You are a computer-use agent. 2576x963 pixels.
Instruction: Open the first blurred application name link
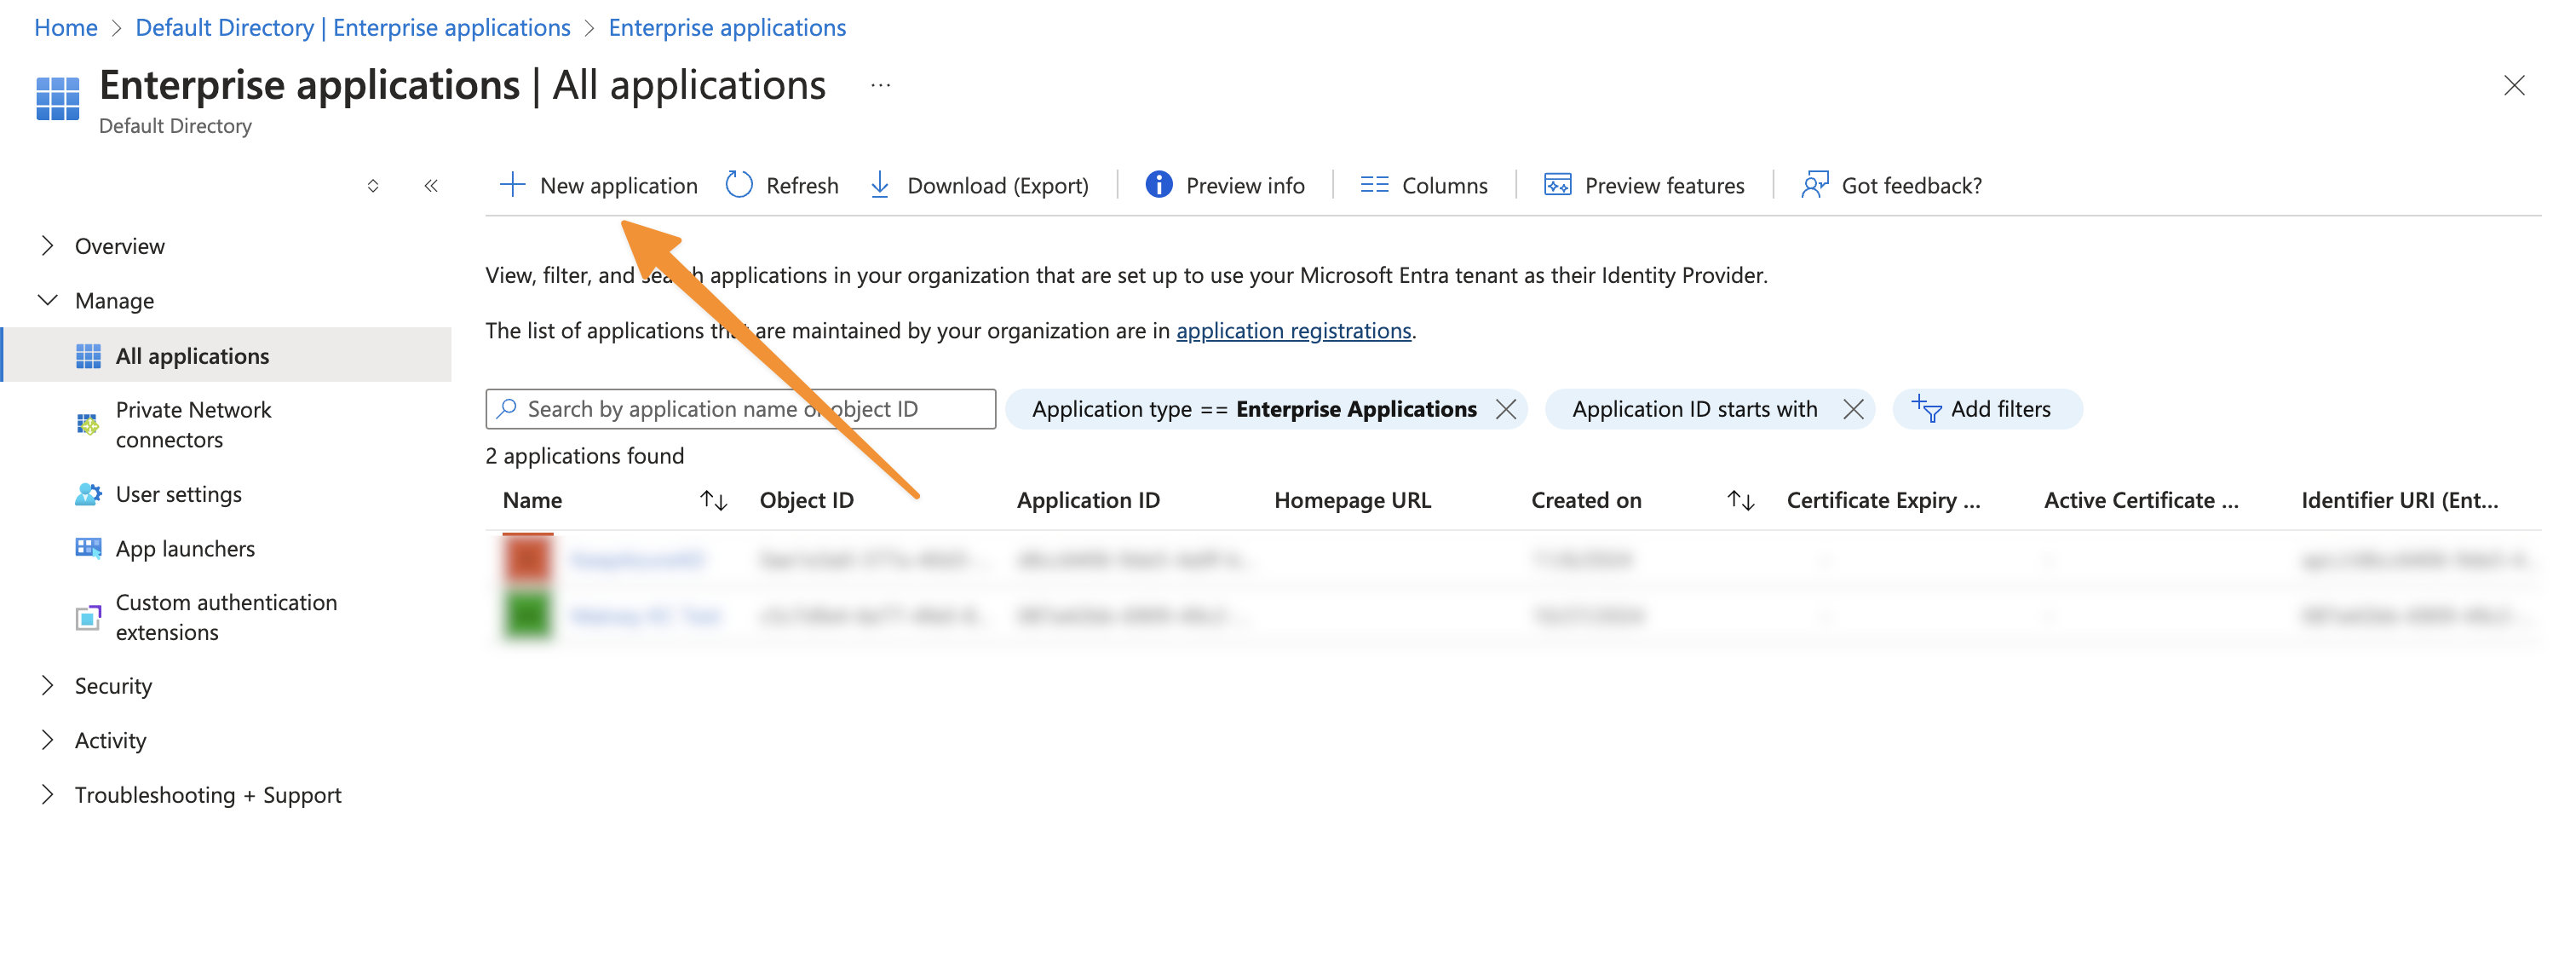click(638, 559)
